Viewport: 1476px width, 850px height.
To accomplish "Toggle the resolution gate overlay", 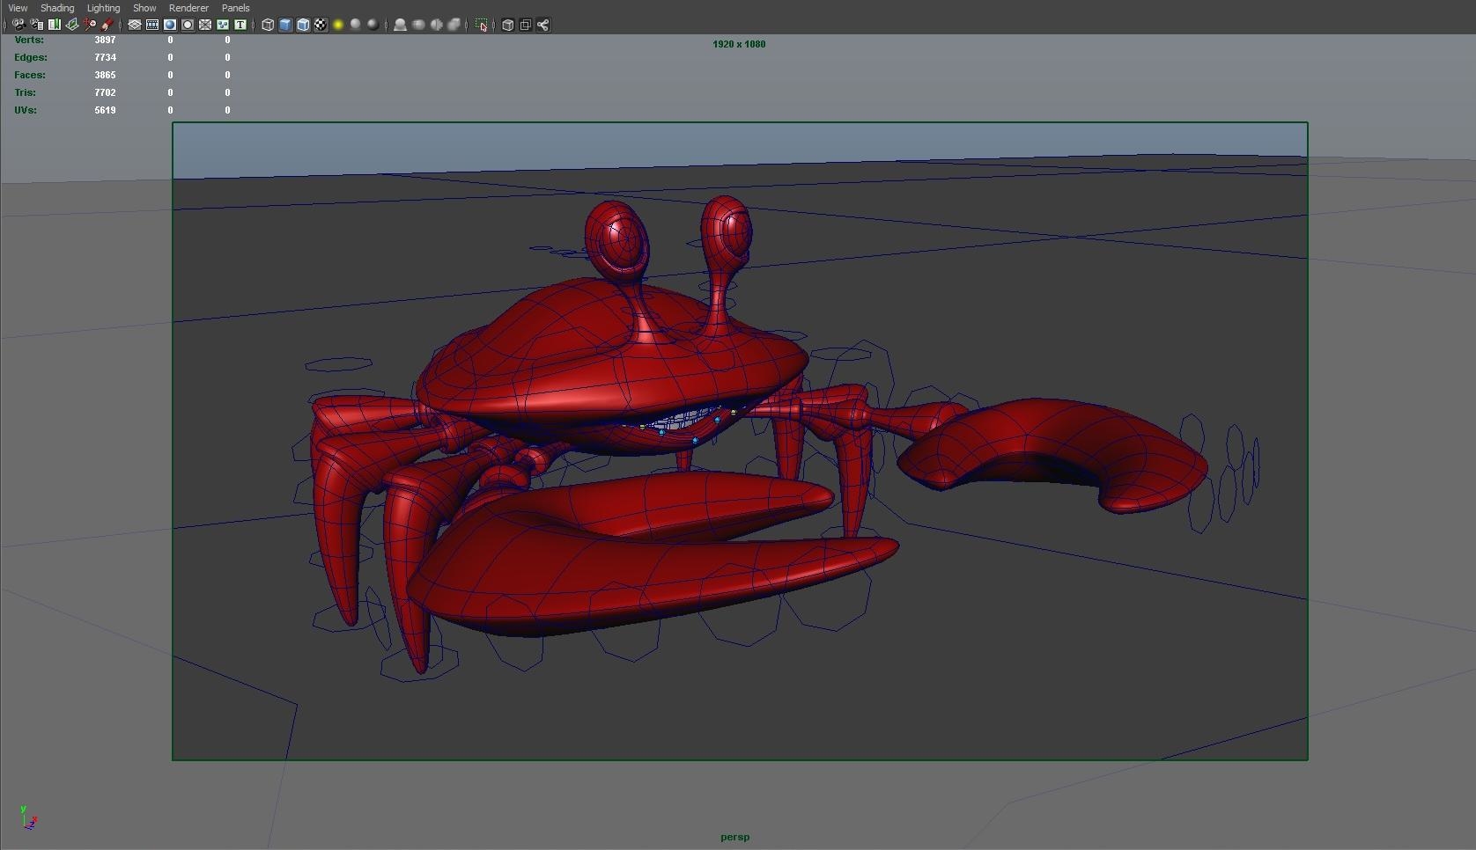I will pyautogui.click(x=168, y=25).
